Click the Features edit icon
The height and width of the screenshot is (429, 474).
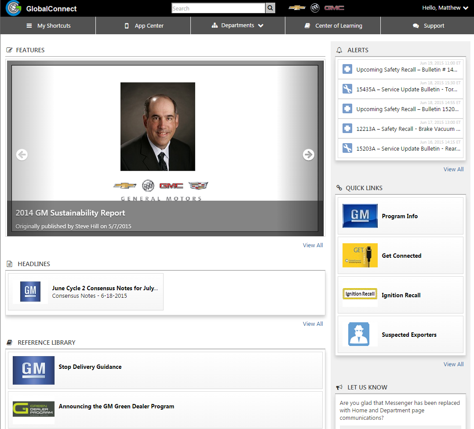pyautogui.click(x=9, y=50)
